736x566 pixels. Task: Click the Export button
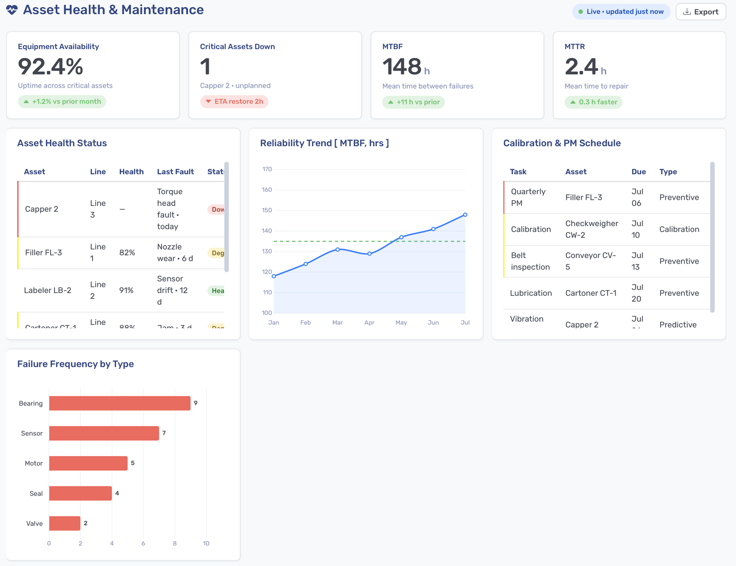pyautogui.click(x=701, y=12)
